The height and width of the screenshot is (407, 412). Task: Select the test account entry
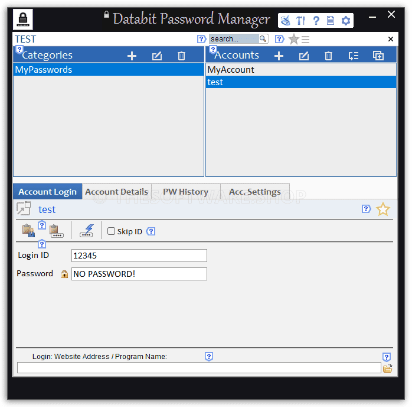[301, 82]
